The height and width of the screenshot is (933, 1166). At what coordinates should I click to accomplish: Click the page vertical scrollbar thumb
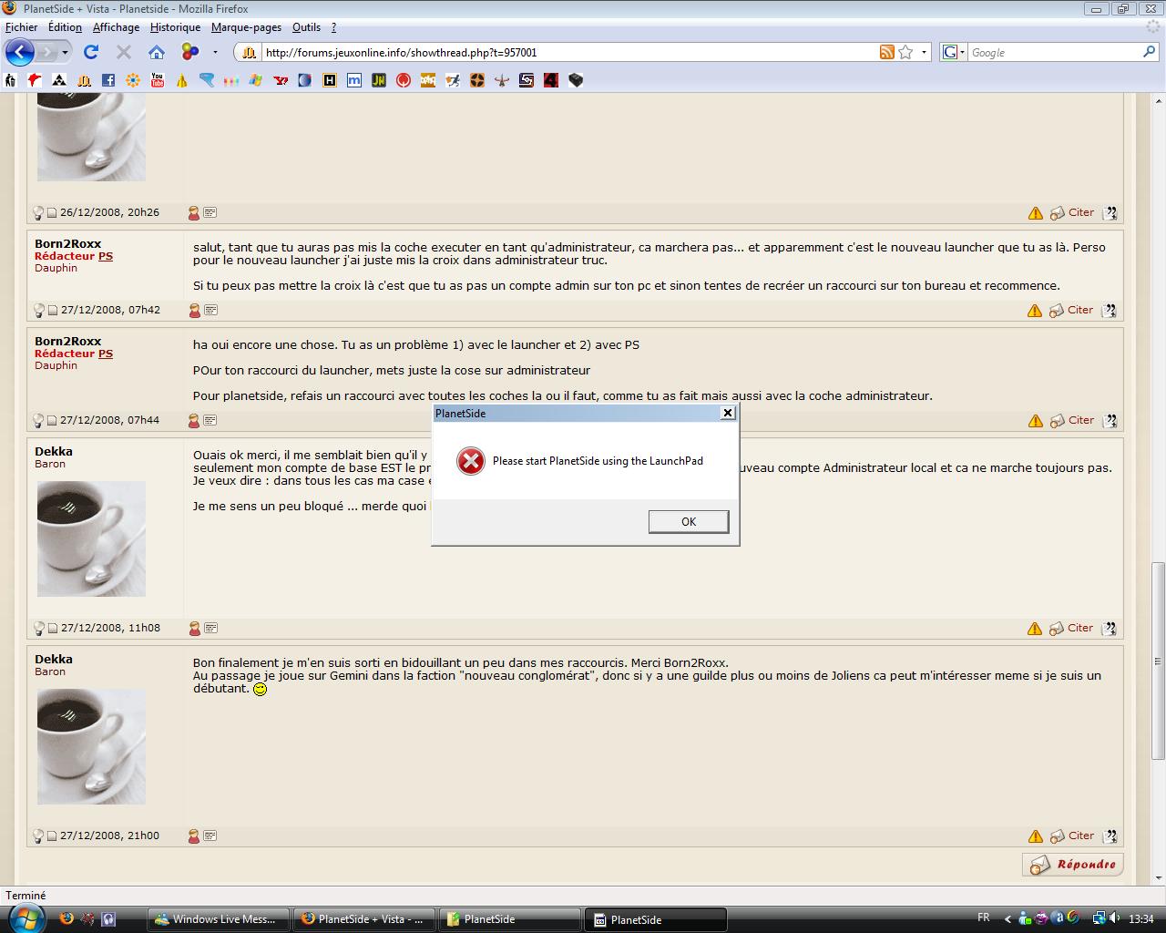1158,661
